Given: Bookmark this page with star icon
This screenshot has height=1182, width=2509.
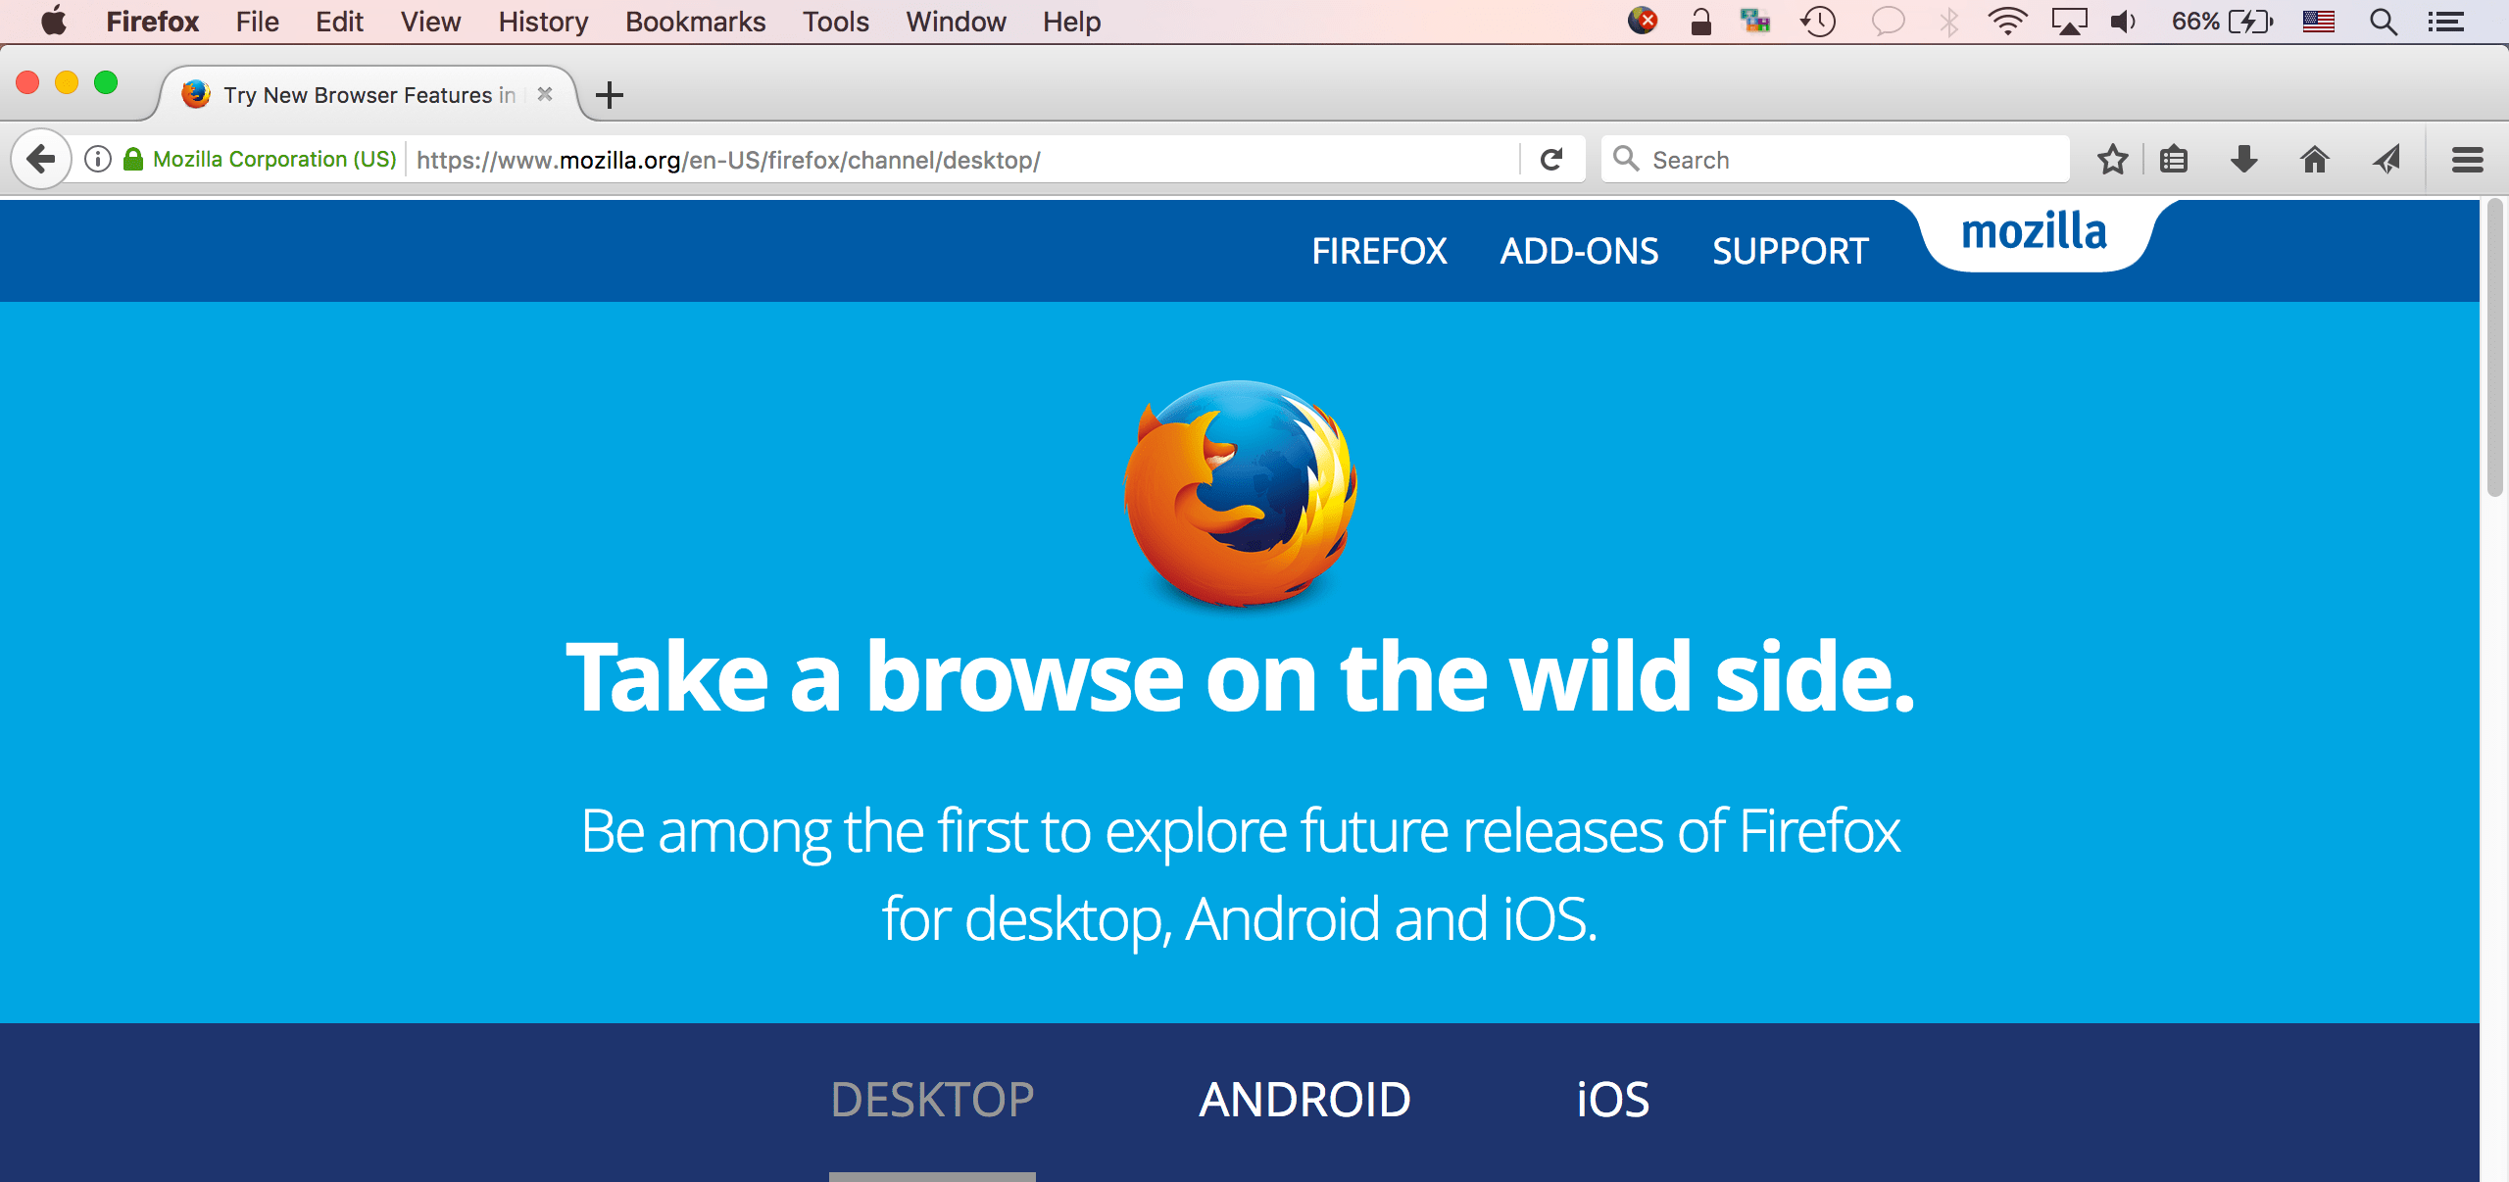Looking at the screenshot, I should click(2112, 159).
